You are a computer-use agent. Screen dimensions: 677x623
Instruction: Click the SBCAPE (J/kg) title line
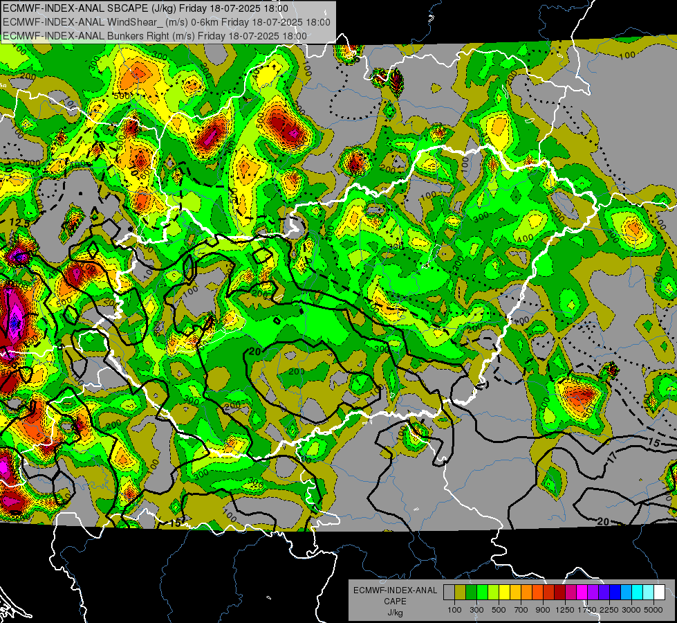[x=145, y=8]
